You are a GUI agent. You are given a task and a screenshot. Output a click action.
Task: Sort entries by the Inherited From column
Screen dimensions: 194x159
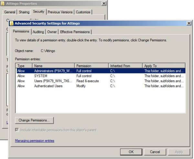click(x=125, y=66)
